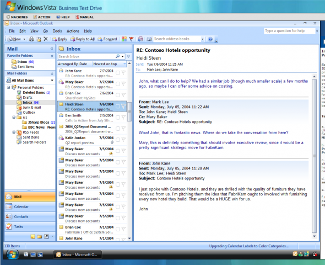This screenshot has width=325, height=265.
Task: Flag the John Kane 7/7/2004 message
Action: click(123, 73)
